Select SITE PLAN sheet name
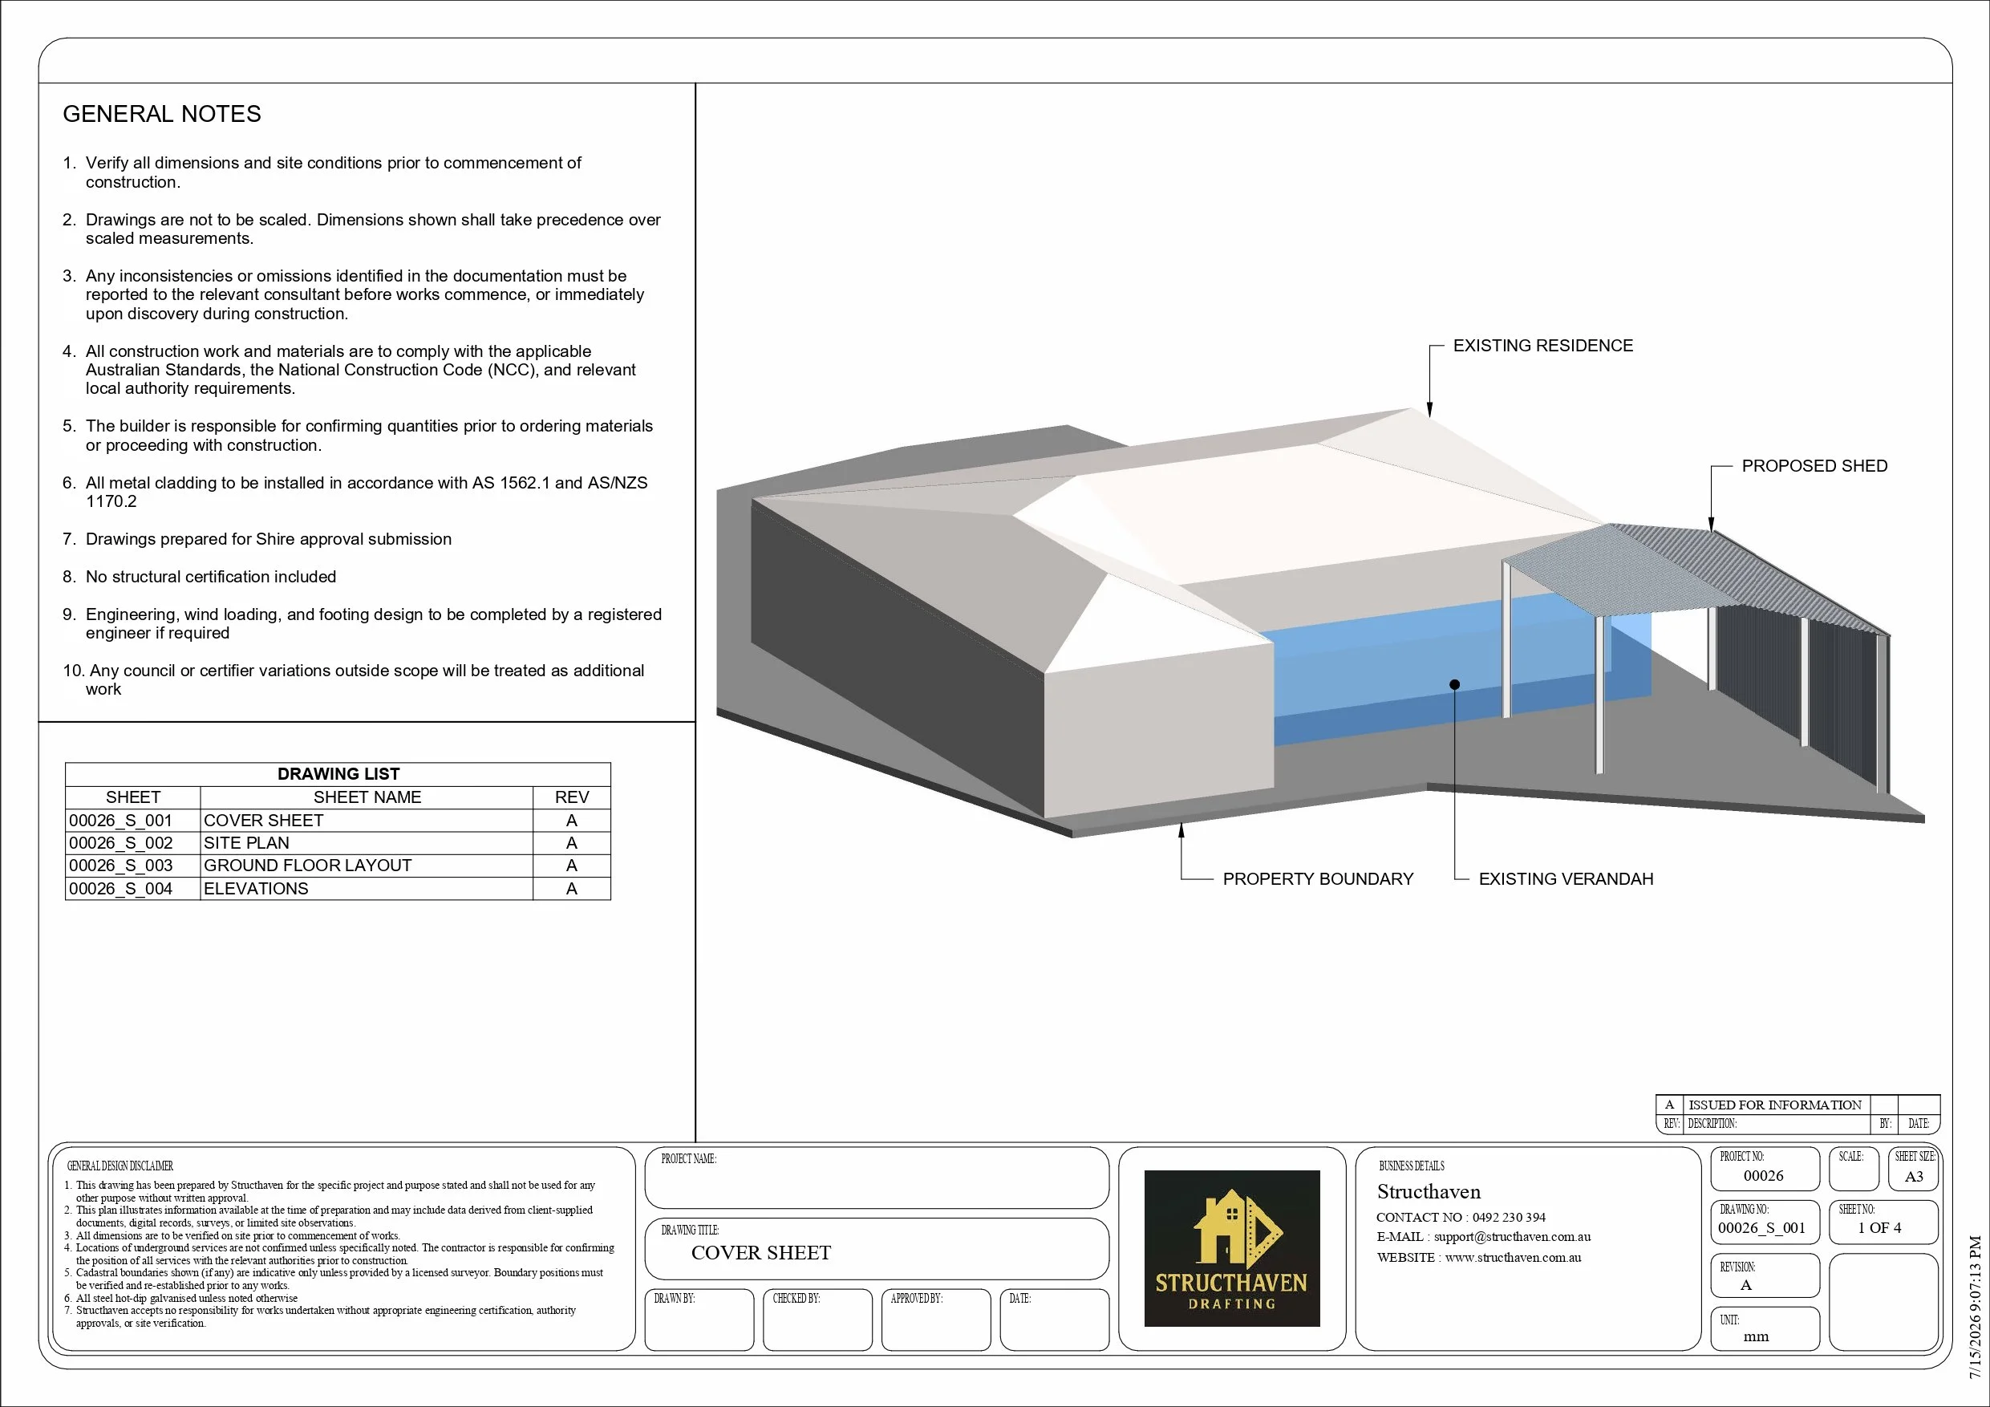Screen dimensions: 1990x1407 [246, 842]
